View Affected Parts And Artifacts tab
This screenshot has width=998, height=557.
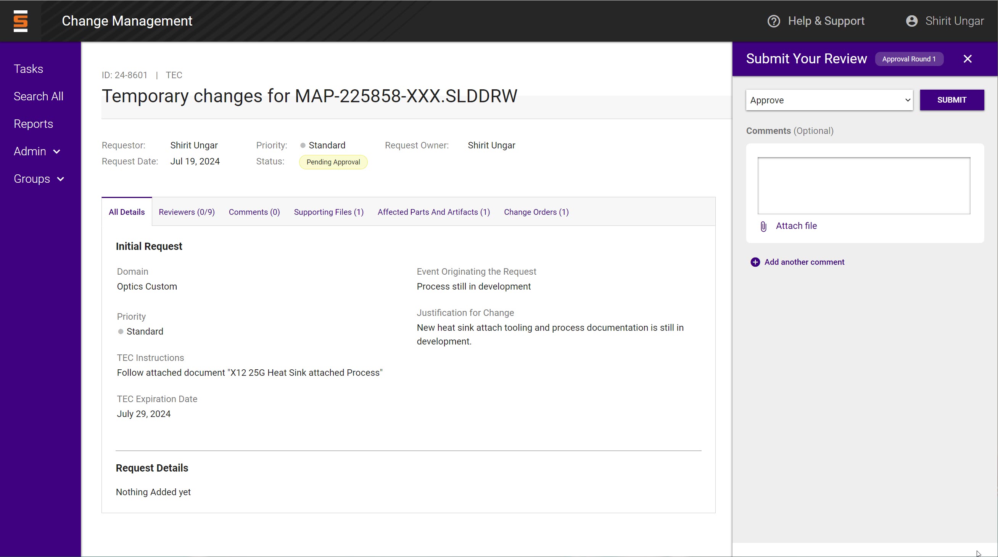[x=433, y=212]
